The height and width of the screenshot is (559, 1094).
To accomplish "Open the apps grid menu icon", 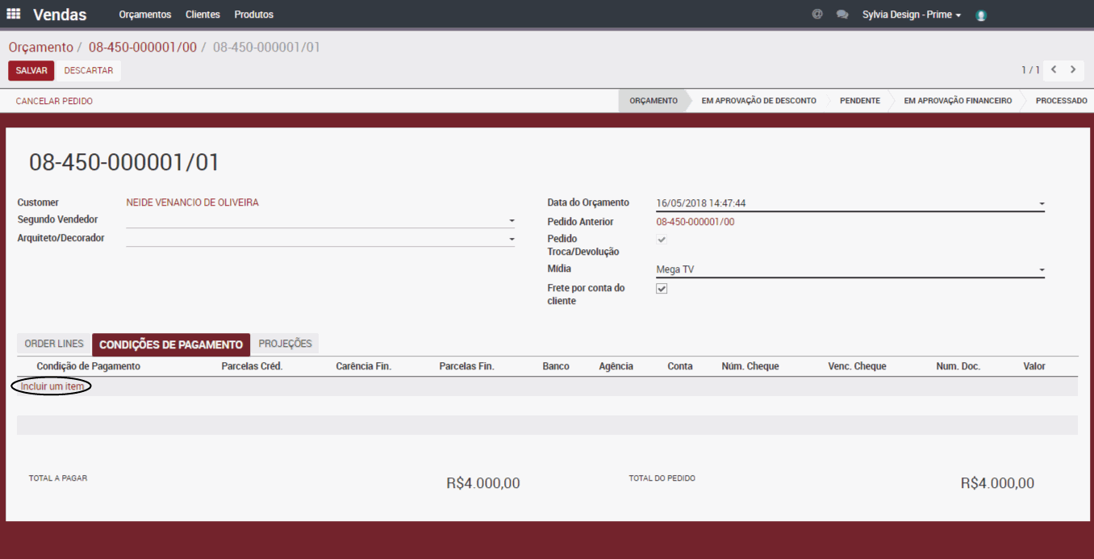I will [14, 15].
